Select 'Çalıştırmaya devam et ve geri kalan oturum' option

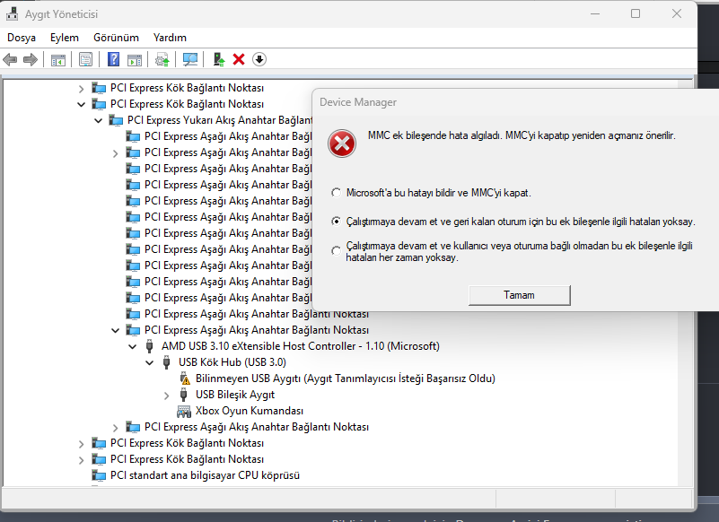coord(336,222)
